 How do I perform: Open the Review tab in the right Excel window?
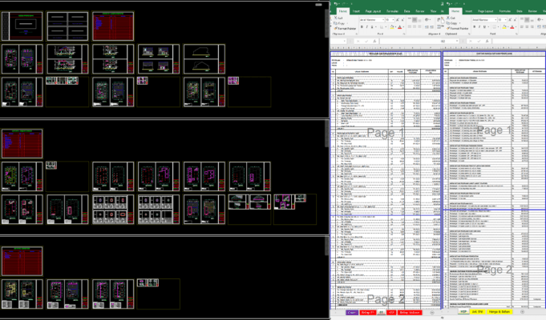(532, 11)
